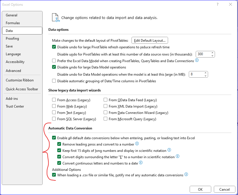Uncheck notify me of automatic data conversions
This screenshot has height=195, width=238.
coord(54,175)
